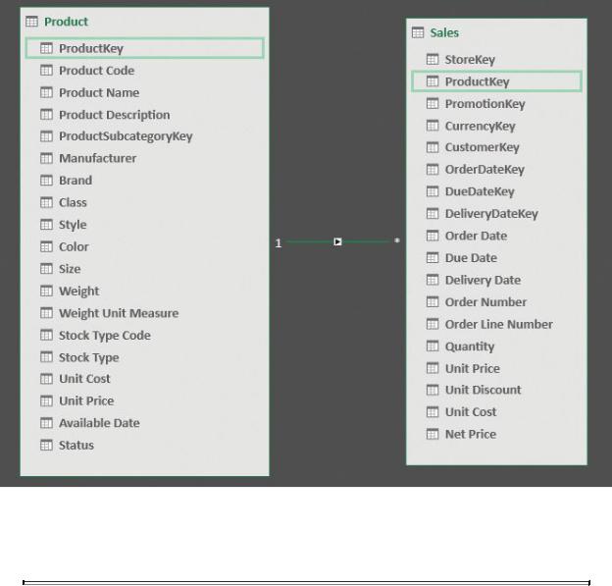Click the column icon beside Net Price

pos(433,434)
